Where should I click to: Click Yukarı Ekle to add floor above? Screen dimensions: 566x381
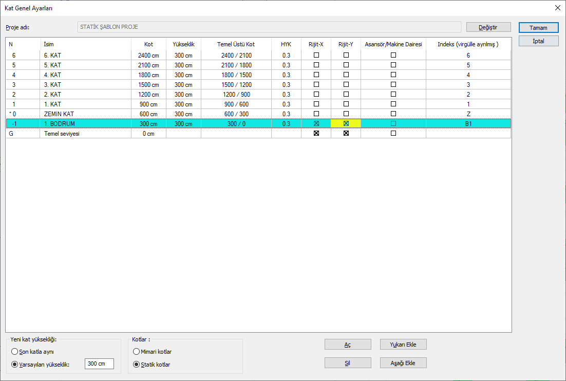[403, 344]
